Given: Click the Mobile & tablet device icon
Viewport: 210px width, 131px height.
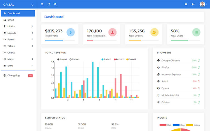Looking at the screenshot, I should tap(159, 95).
